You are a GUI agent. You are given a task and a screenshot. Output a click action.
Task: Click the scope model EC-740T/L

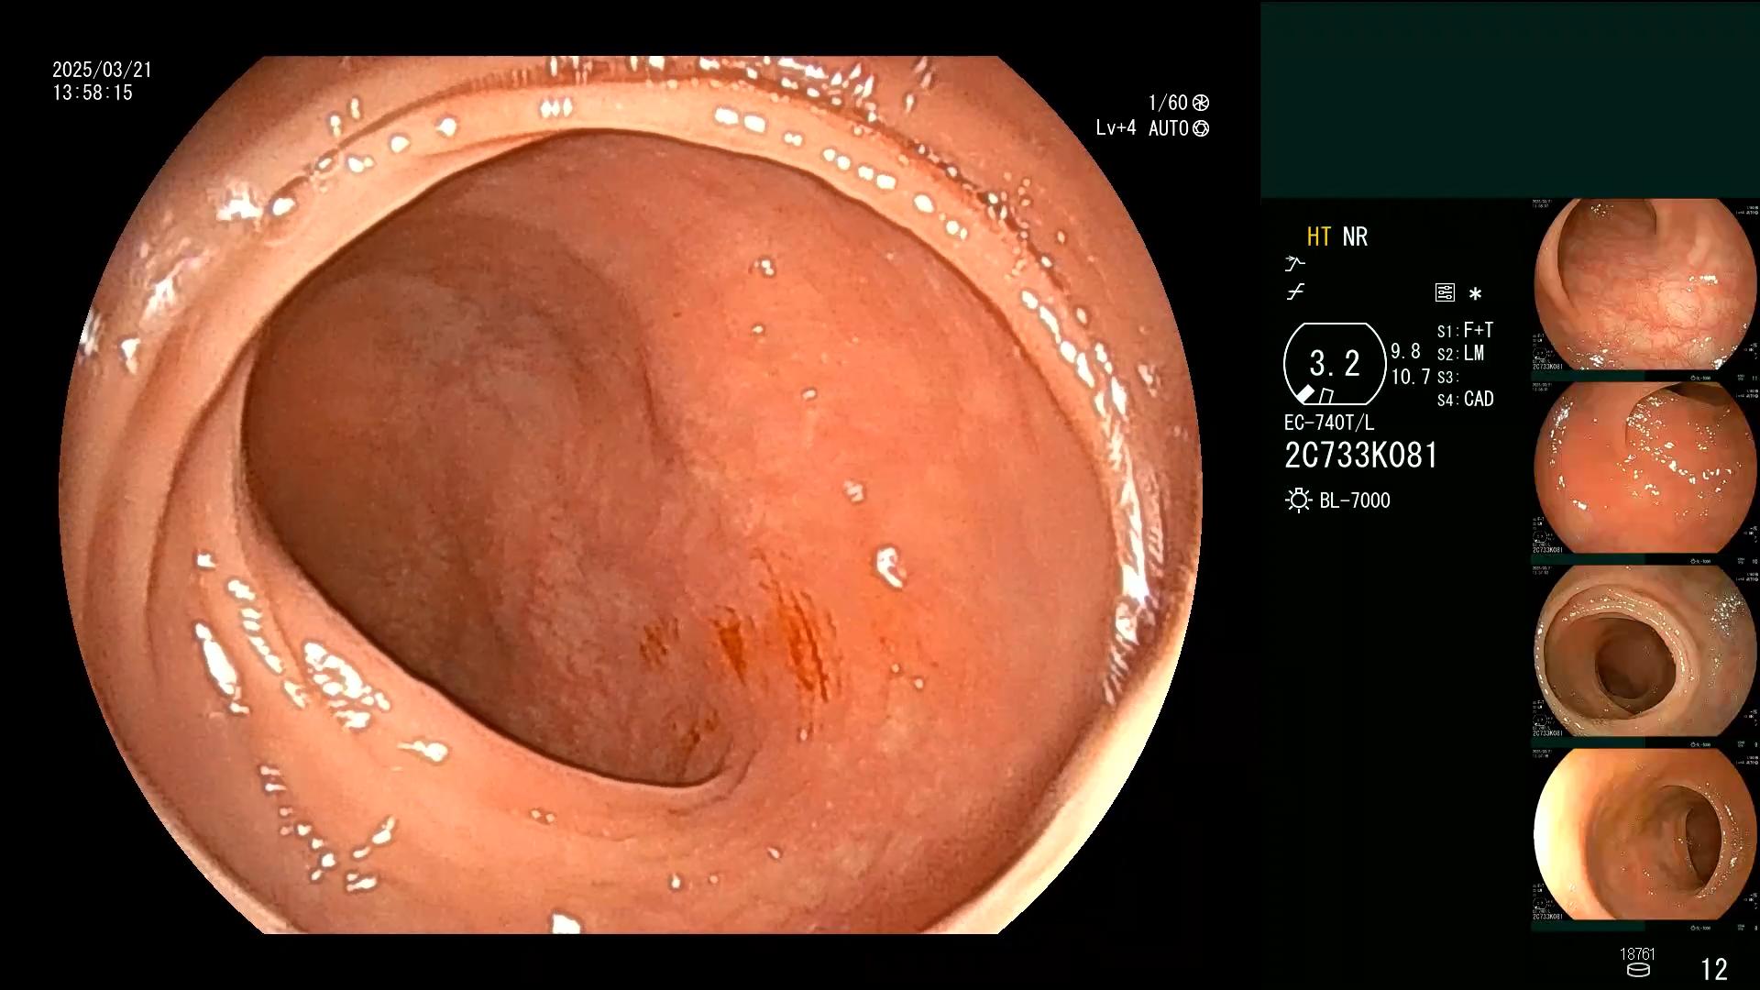1329,423
